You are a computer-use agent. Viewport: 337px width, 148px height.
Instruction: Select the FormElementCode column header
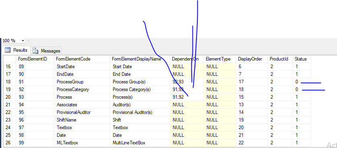(82, 59)
